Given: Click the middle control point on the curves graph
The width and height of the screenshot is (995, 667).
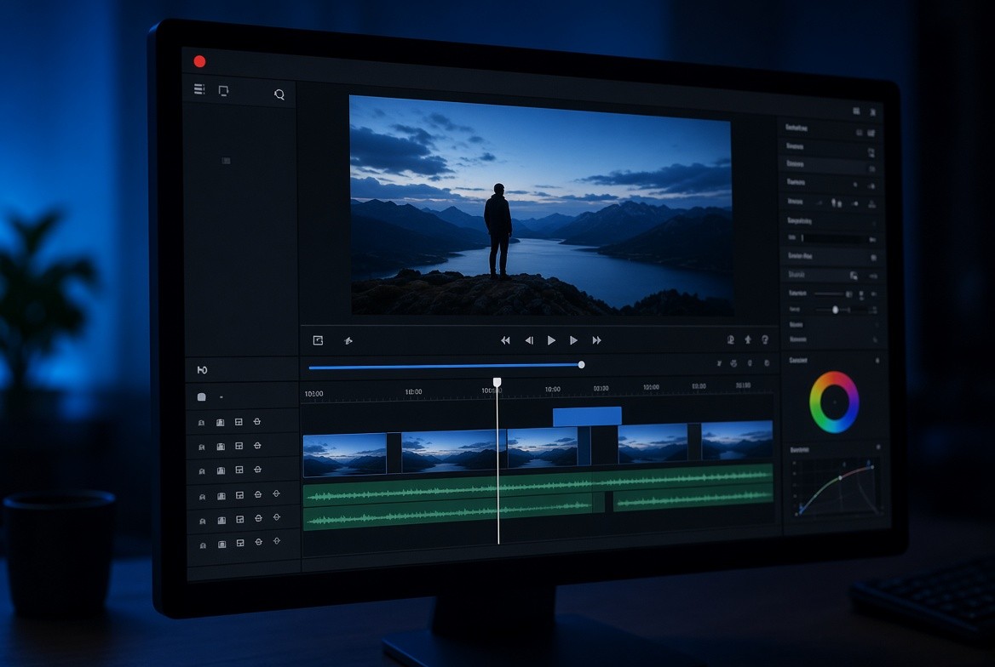Looking at the screenshot, I should click(x=840, y=477).
